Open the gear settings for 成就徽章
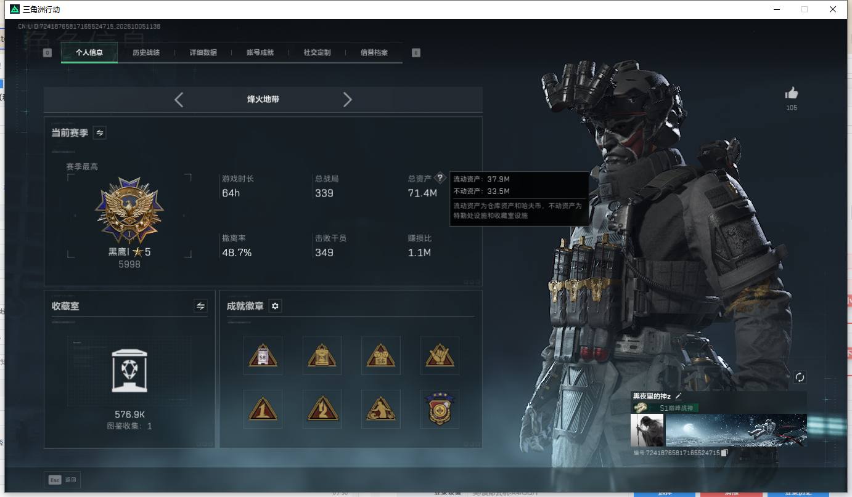 click(275, 305)
